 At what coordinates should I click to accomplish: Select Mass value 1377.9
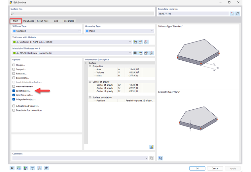click(131, 75)
